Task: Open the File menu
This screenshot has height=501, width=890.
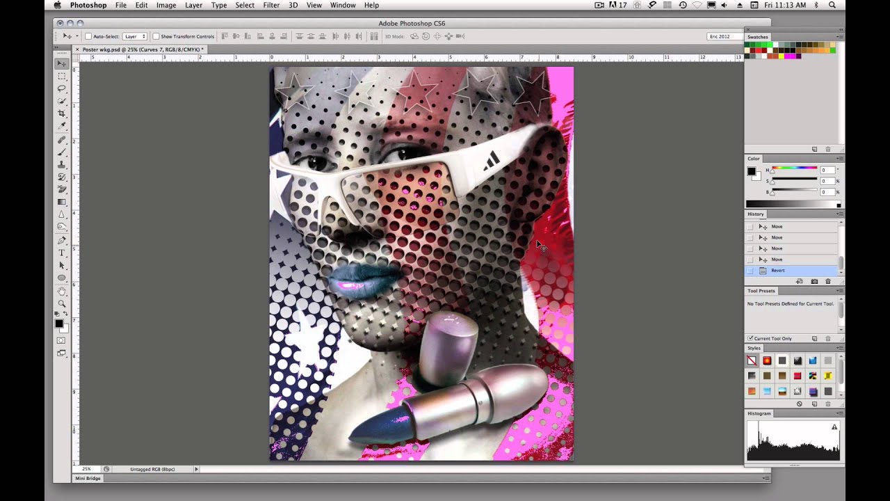Action: pyautogui.click(x=121, y=5)
